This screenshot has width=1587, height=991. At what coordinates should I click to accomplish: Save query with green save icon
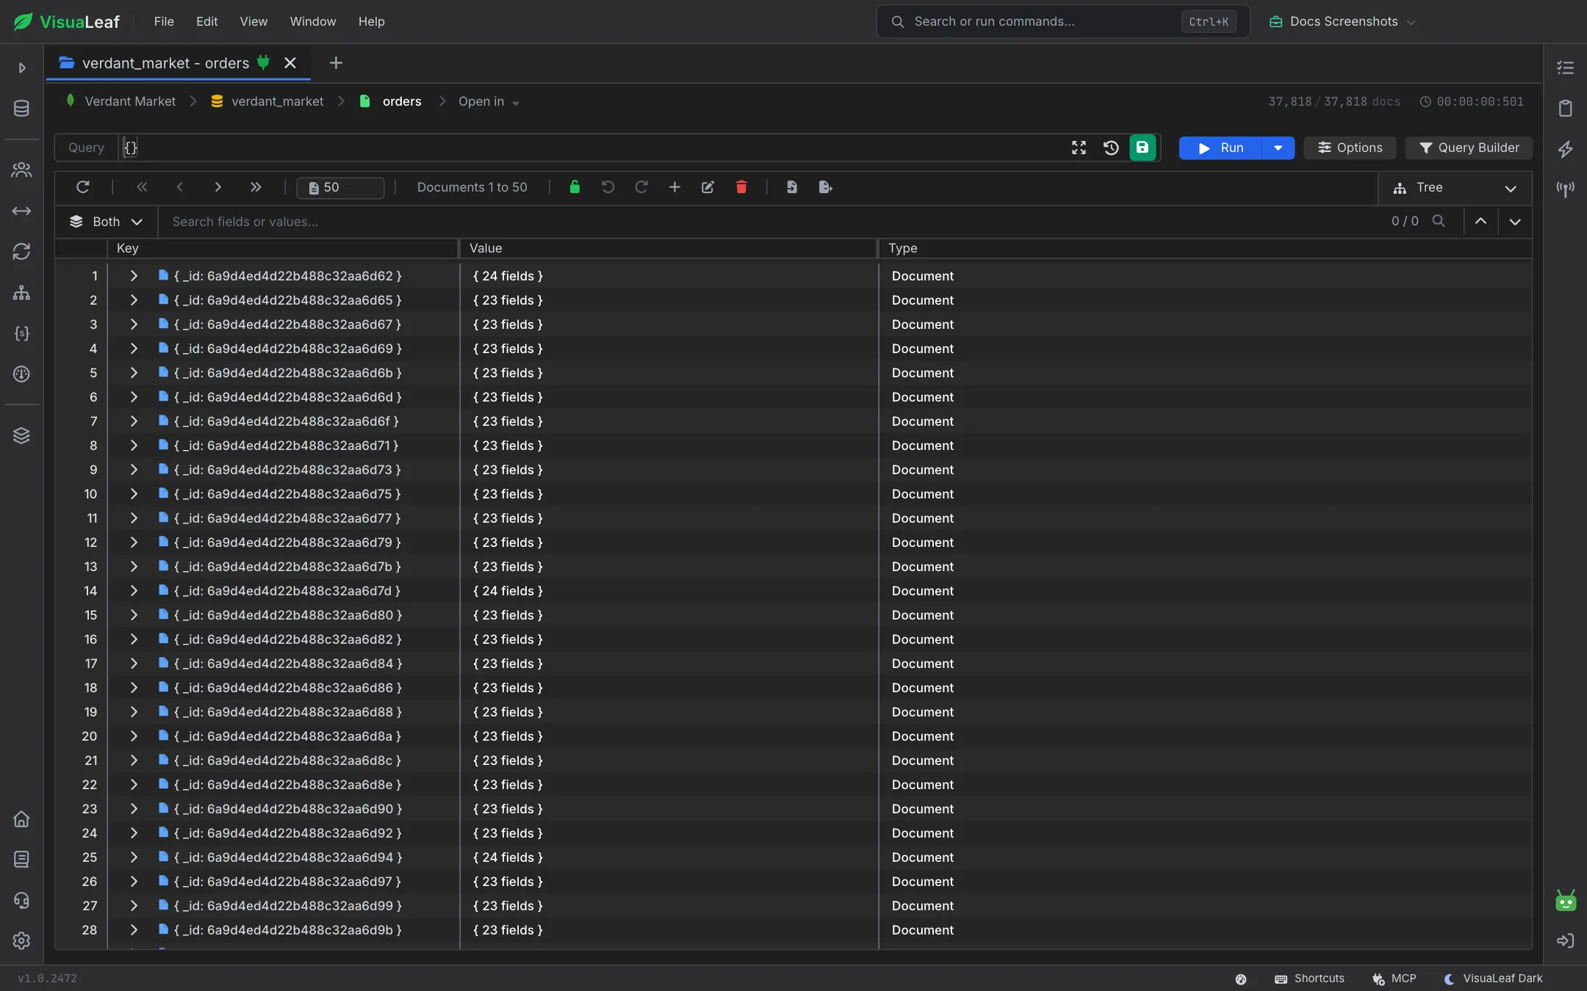click(1142, 148)
